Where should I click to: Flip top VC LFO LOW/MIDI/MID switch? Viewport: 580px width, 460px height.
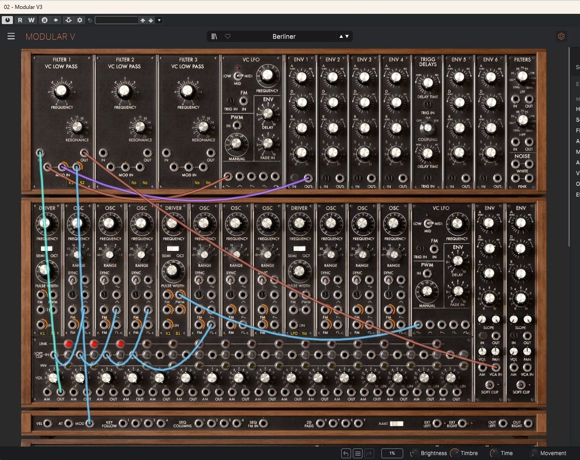point(237,76)
